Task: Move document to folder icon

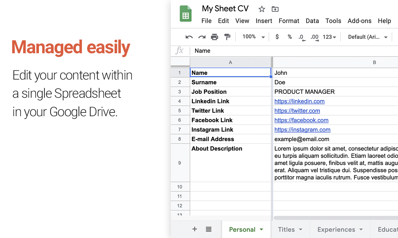Action: [275, 9]
